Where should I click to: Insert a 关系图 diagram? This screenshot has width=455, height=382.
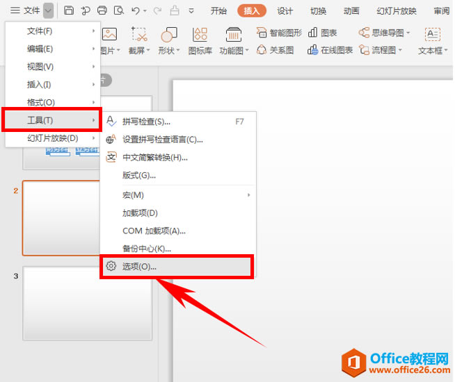(275, 50)
